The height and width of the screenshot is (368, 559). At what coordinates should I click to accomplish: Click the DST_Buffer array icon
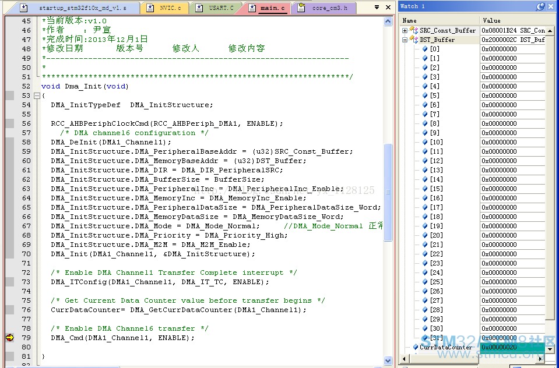pos(413,40)
